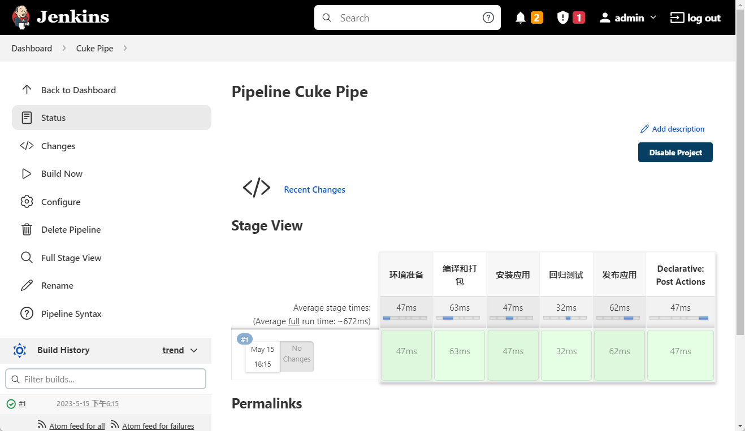The width and height of the screenshot is (745, 431).
Task: Click the Filter builds input field
Action: coord(106,379)
